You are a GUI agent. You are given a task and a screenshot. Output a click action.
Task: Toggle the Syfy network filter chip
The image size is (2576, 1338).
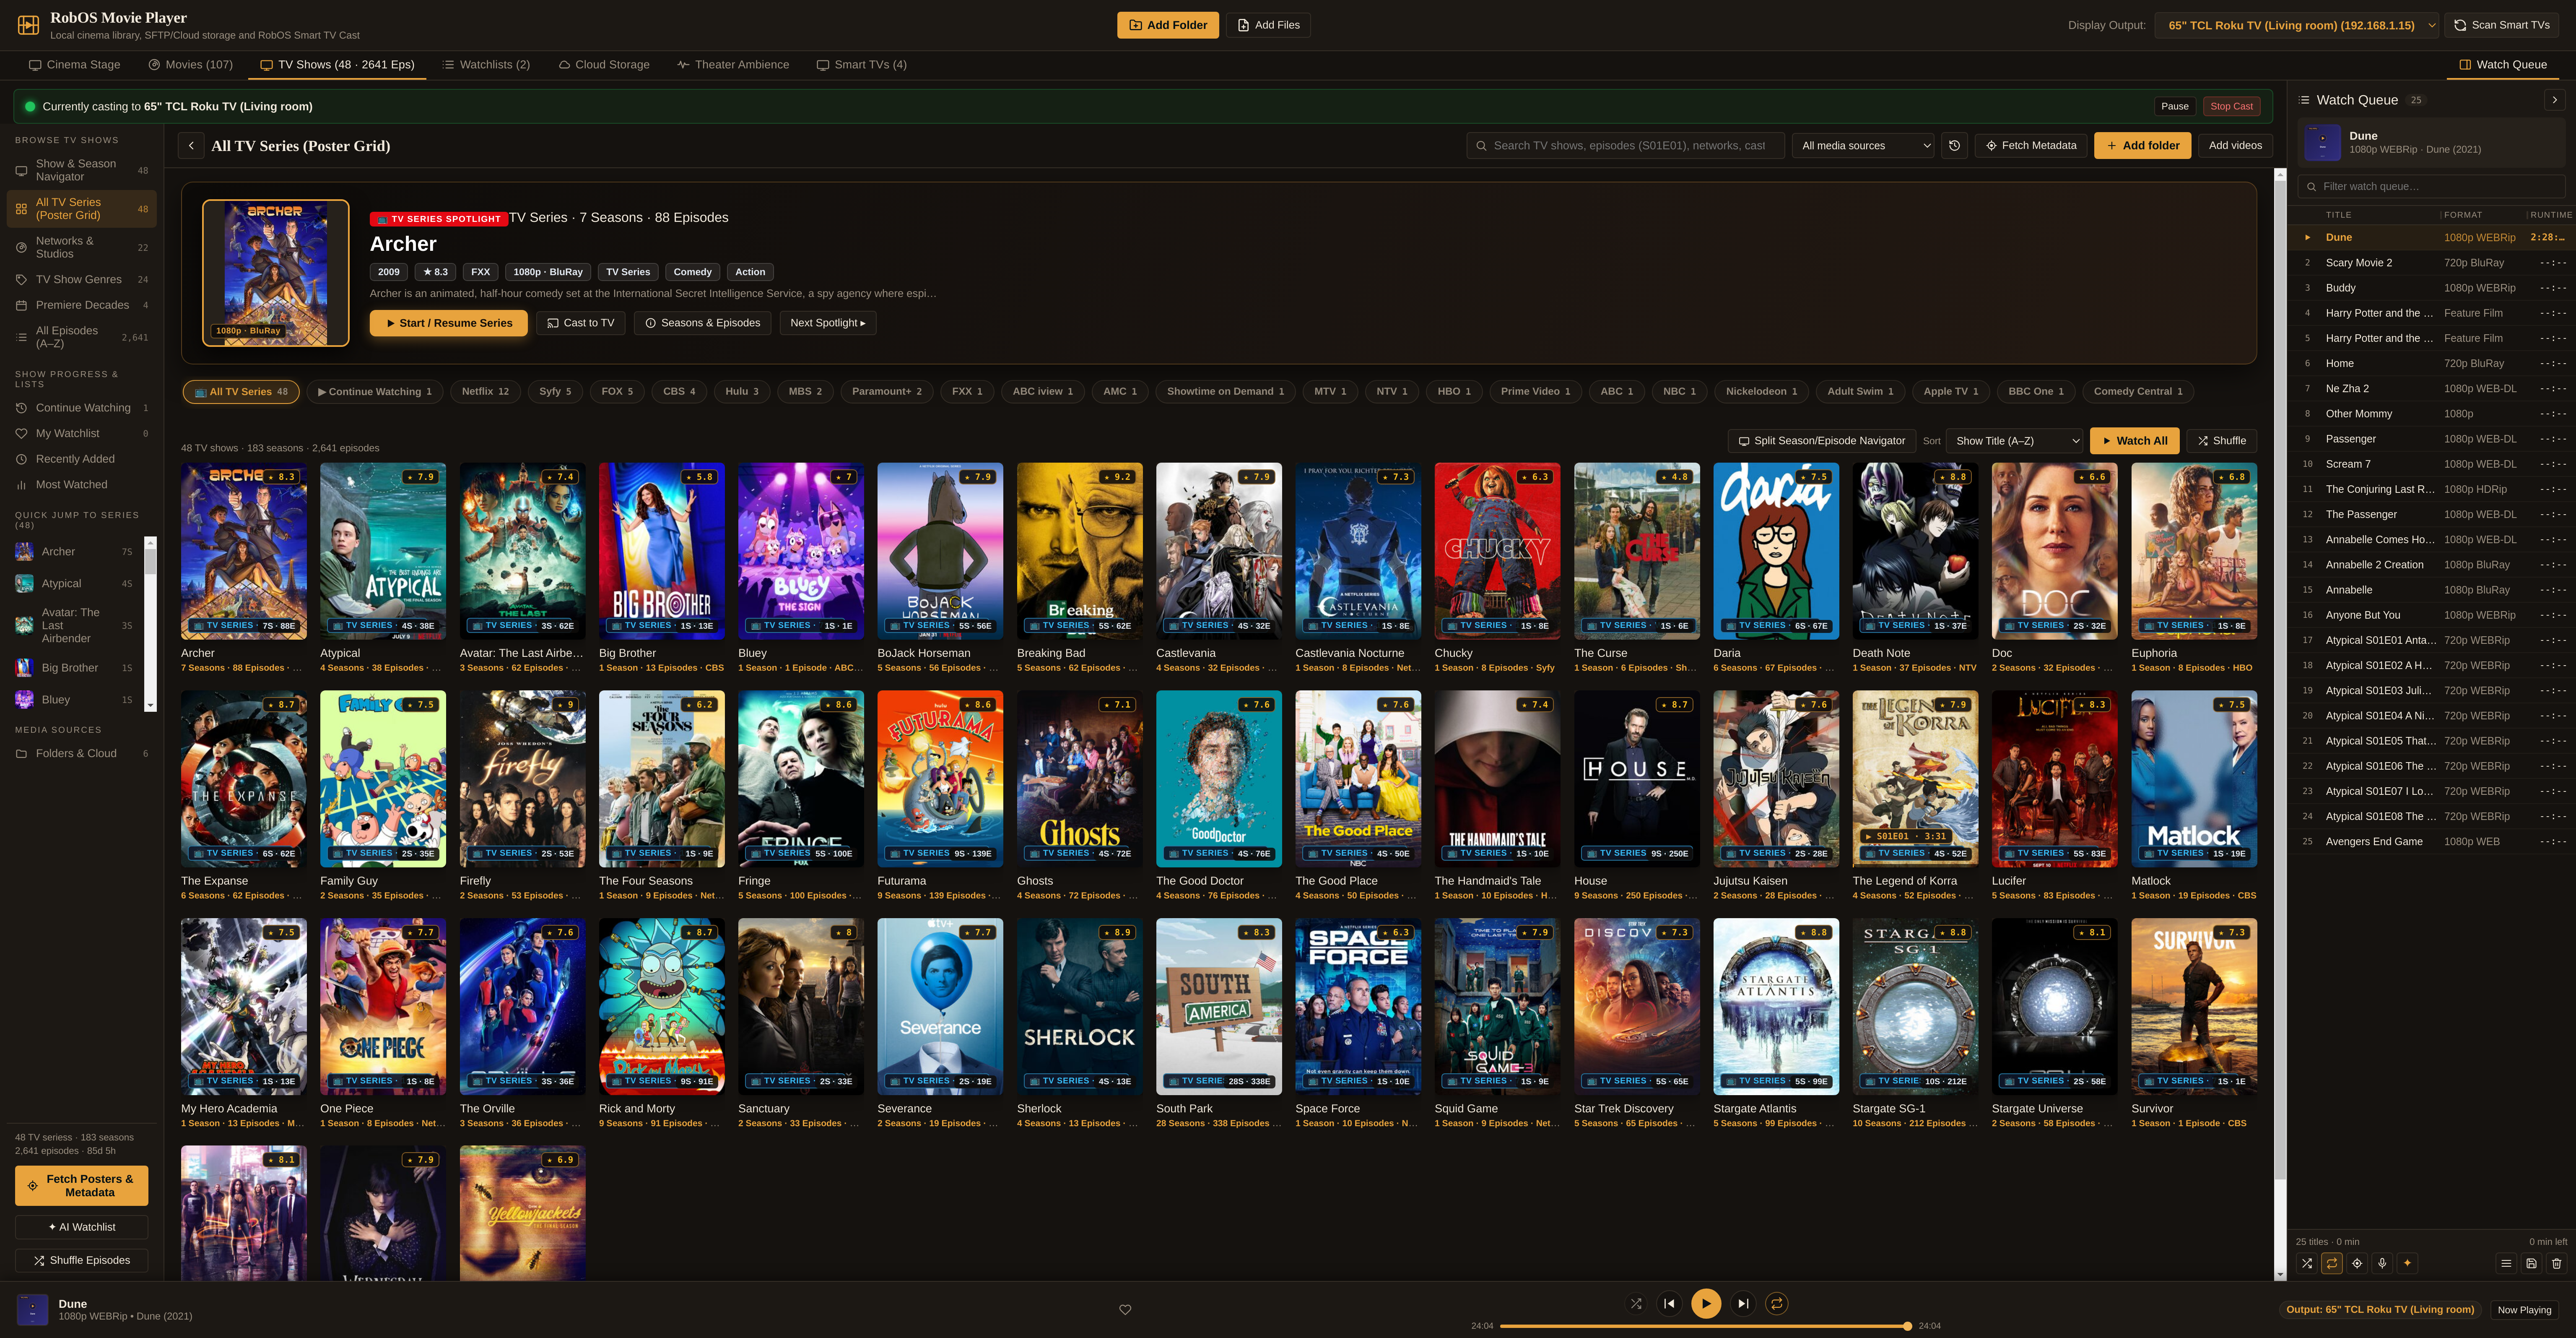555,391
